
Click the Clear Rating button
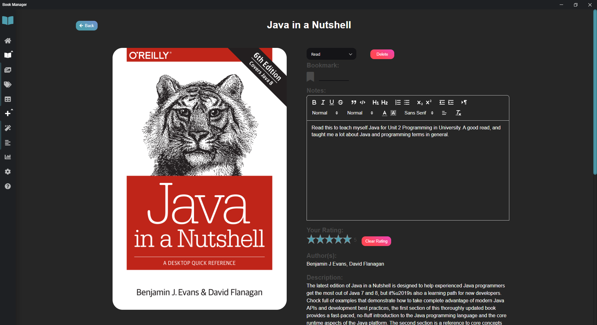coord(376,241)
